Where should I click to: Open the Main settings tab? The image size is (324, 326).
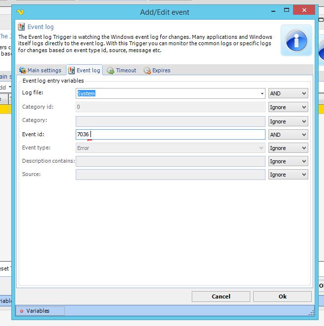pyautogui.click(x=40, y=70)
